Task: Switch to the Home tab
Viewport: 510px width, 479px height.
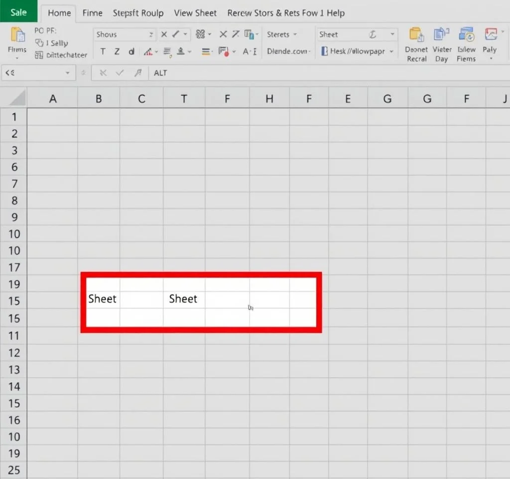Action: pos(59,13)
